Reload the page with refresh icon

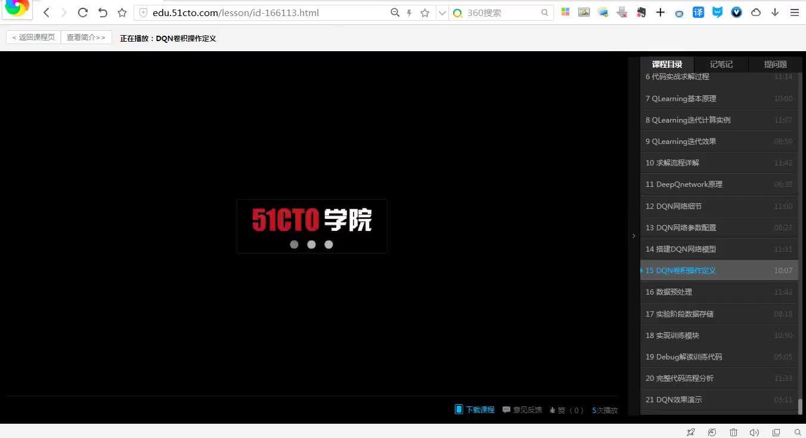click(83, 12)
